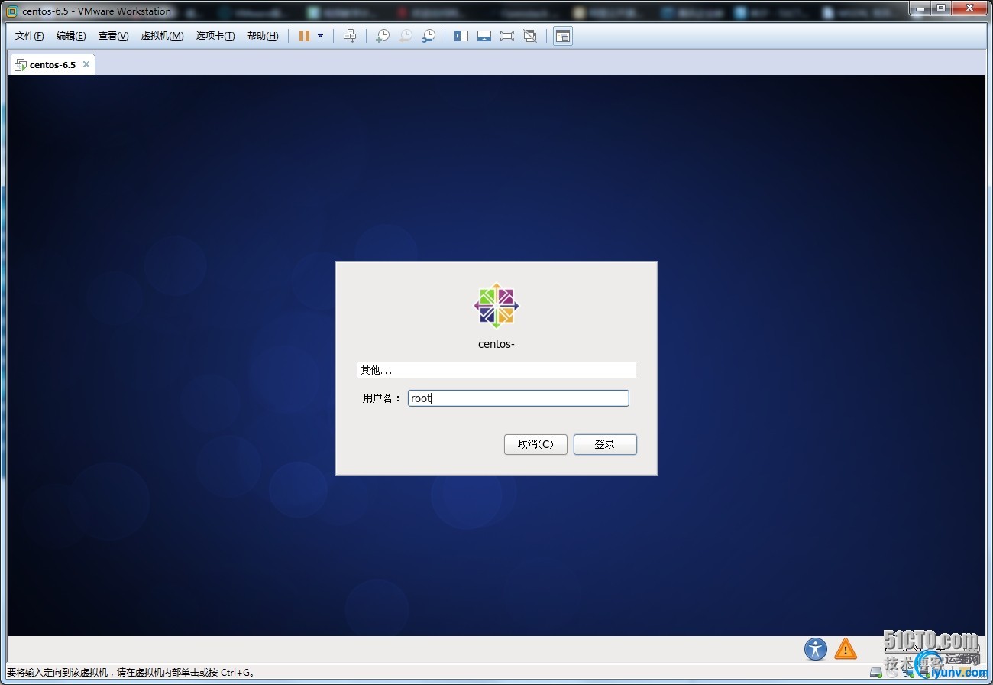This screenshot has width=993, height=685.
Task: Show or hide the library sidebar panel
Action: pos(461,36)
